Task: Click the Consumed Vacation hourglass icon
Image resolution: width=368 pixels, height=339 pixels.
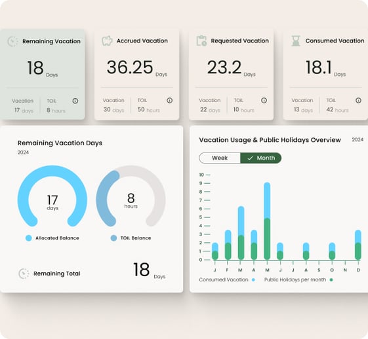Action: tap(296, 41)
